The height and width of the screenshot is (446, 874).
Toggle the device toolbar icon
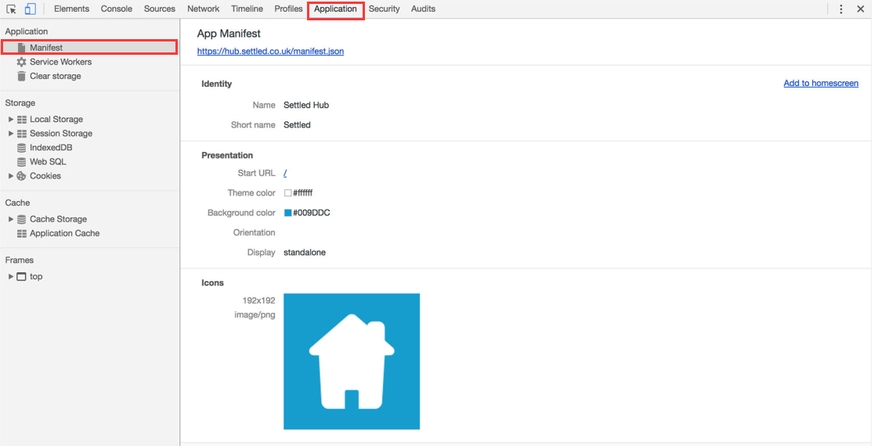coord(30,9)
